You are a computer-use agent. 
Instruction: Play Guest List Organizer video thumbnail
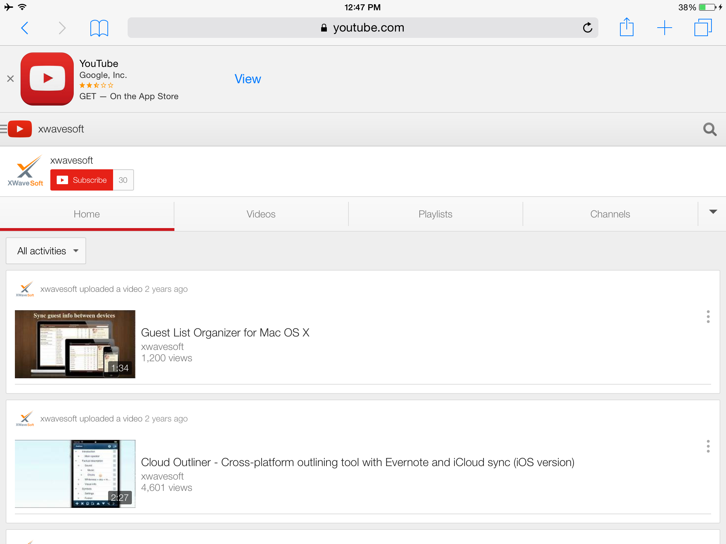pos(75,344)
